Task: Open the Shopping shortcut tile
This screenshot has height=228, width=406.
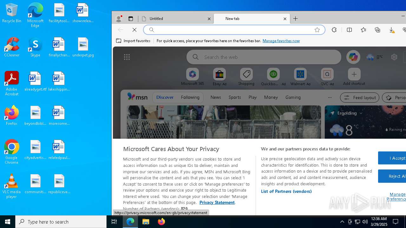Action: point(246,77)
